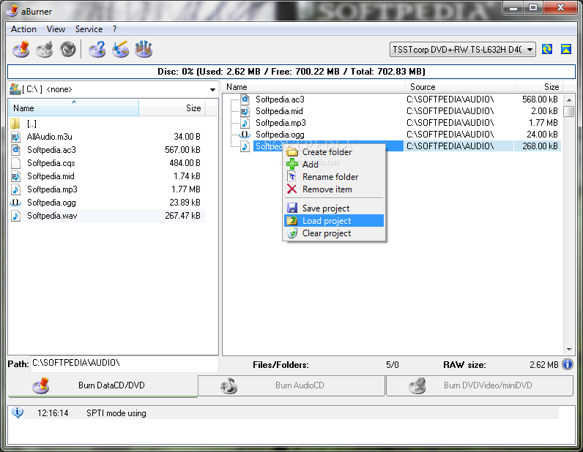Choose Load project from context menu
The image size is (583, 452).
tap(334, 221)
